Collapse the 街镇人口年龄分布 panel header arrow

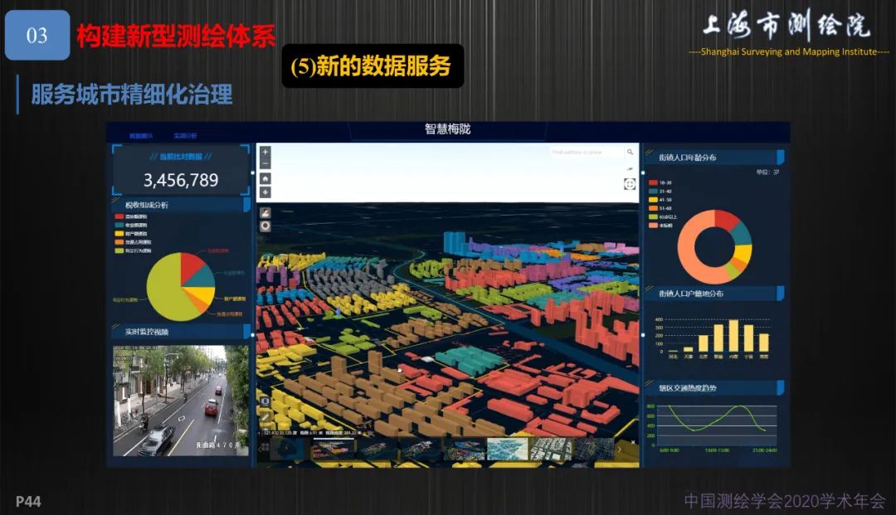coord(778,158)
